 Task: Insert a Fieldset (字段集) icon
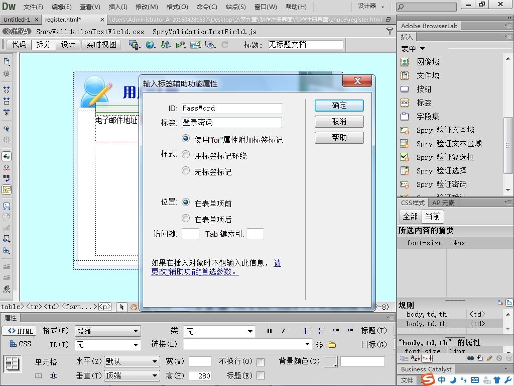click(x=405, y=116)
